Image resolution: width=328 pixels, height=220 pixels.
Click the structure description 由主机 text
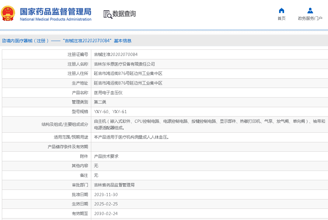click(x=209, y=124)
